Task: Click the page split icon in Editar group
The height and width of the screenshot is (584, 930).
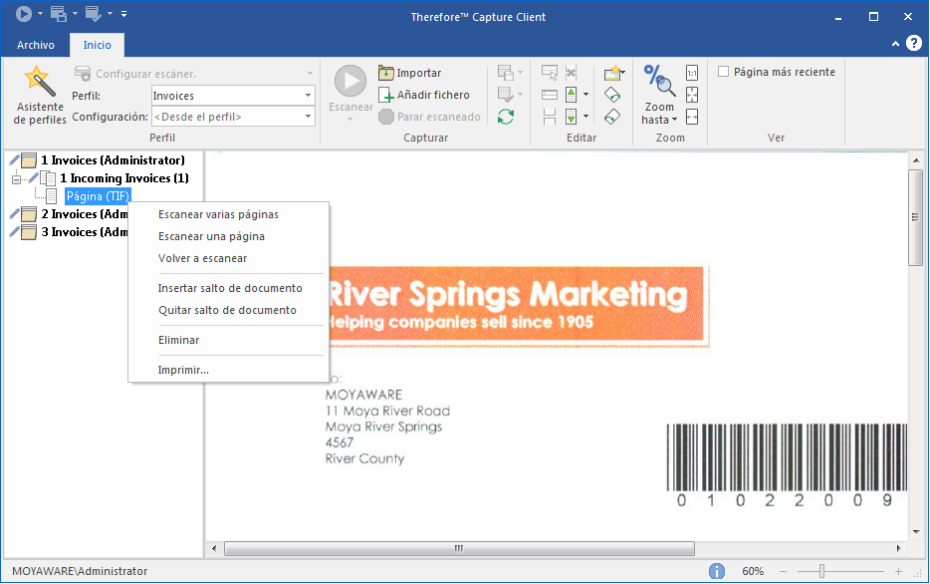Action: pyautogui.click(x=550, y=117)
